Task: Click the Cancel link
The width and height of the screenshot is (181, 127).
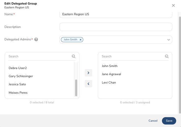Action: pyautogui.click(x=153, y=121)
